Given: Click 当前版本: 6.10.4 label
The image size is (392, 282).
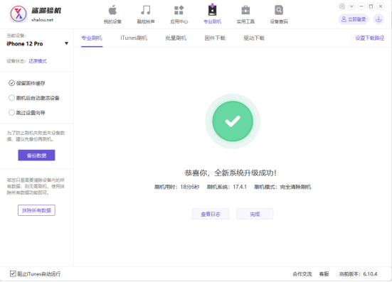Looking at the screenshot, I should pos(358,274).
